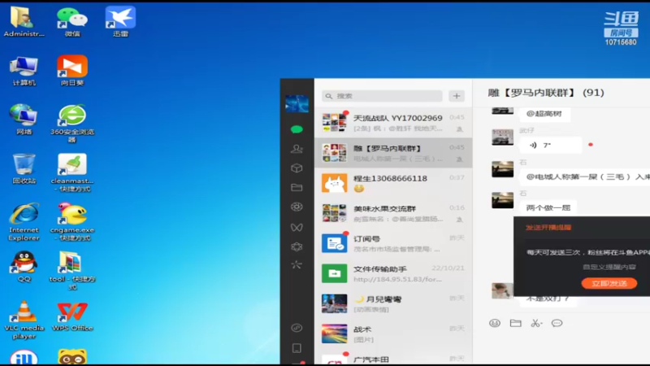Open the WeChat chats tab

[297, 129]
